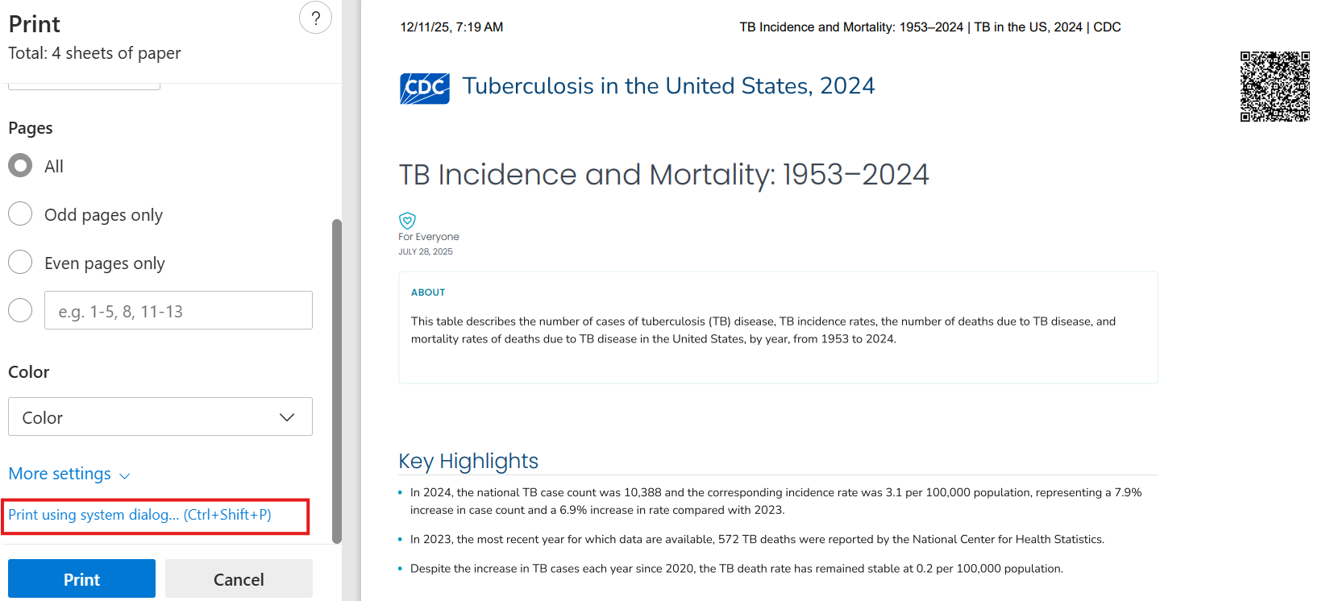Choose Odd pages only option
Viewport: 1318px width, 601px height.
coord(20,214)
